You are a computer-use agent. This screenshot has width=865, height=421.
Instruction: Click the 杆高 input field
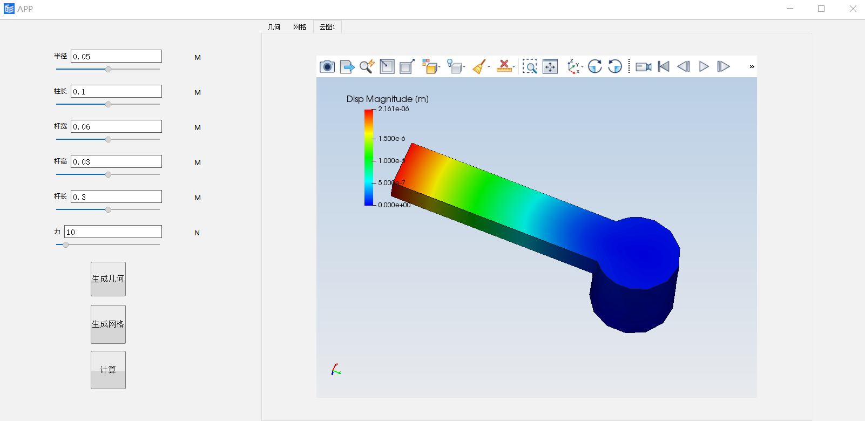click(116, 161)
